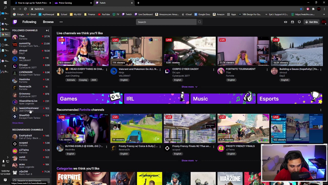Viewport: 328px width, 185px height.
Task: Open the iwasintheshower live stream thumbnail
Action: click(83, 51)
